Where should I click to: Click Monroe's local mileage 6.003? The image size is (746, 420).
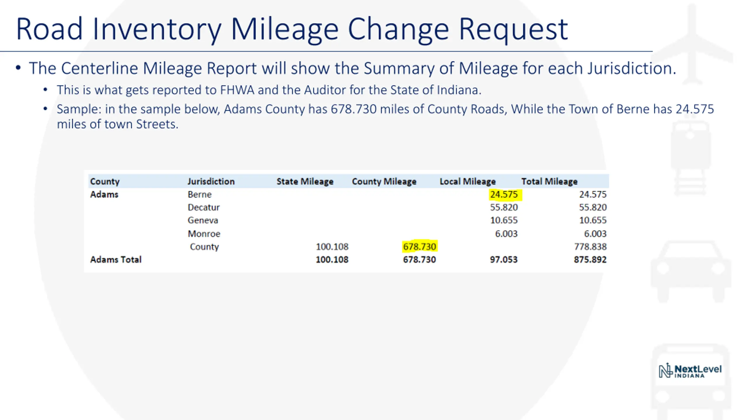(x=506, y=234)
